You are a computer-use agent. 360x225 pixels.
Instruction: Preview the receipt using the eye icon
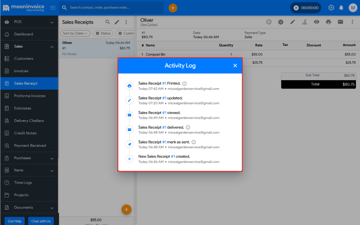pyautogui.click(x=316, y=22)
